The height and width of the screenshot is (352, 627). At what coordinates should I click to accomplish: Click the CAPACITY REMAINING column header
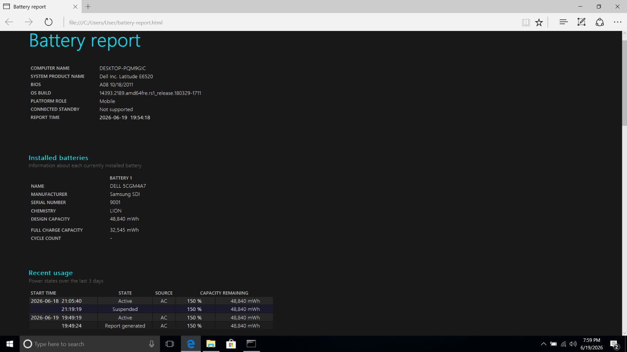point(224,293)
